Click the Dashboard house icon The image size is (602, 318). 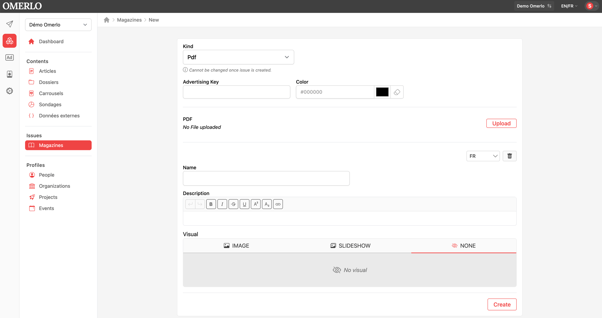point(31,41)
